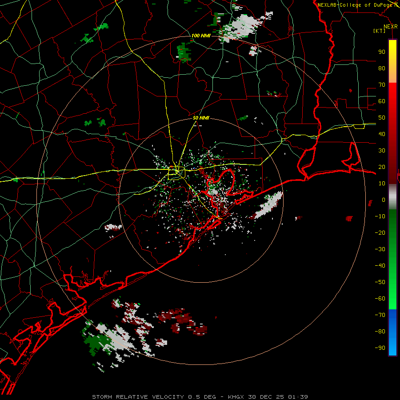Image resolution: width=400 pixels, height=400 pixels.
Task: Pick the dark blue color bar segment beside -70
Action: pos(392,315)
